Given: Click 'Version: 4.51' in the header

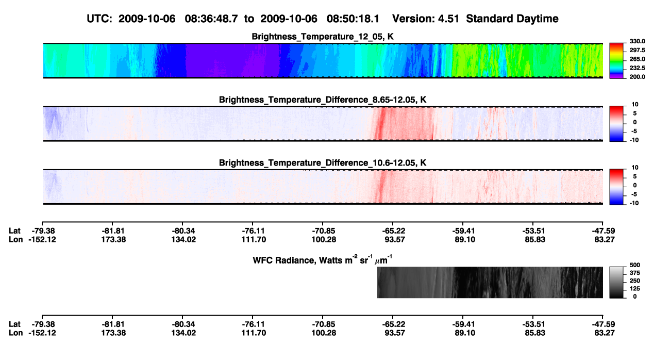Looking at the screenshot, I should point(425,19).
